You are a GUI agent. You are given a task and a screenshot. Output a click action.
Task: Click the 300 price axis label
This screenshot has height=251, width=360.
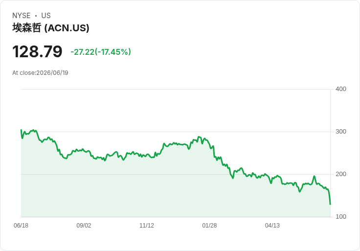click(341, 132)
